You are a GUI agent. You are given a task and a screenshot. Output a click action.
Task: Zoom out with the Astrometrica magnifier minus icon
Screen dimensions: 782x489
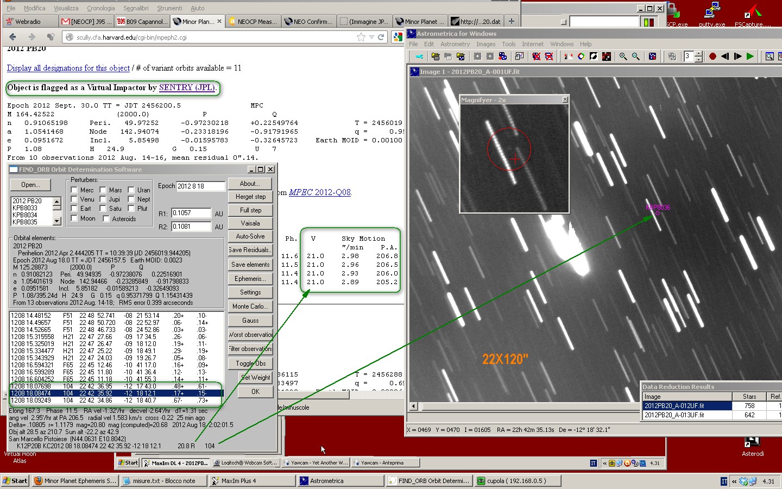tap(636, 57)
